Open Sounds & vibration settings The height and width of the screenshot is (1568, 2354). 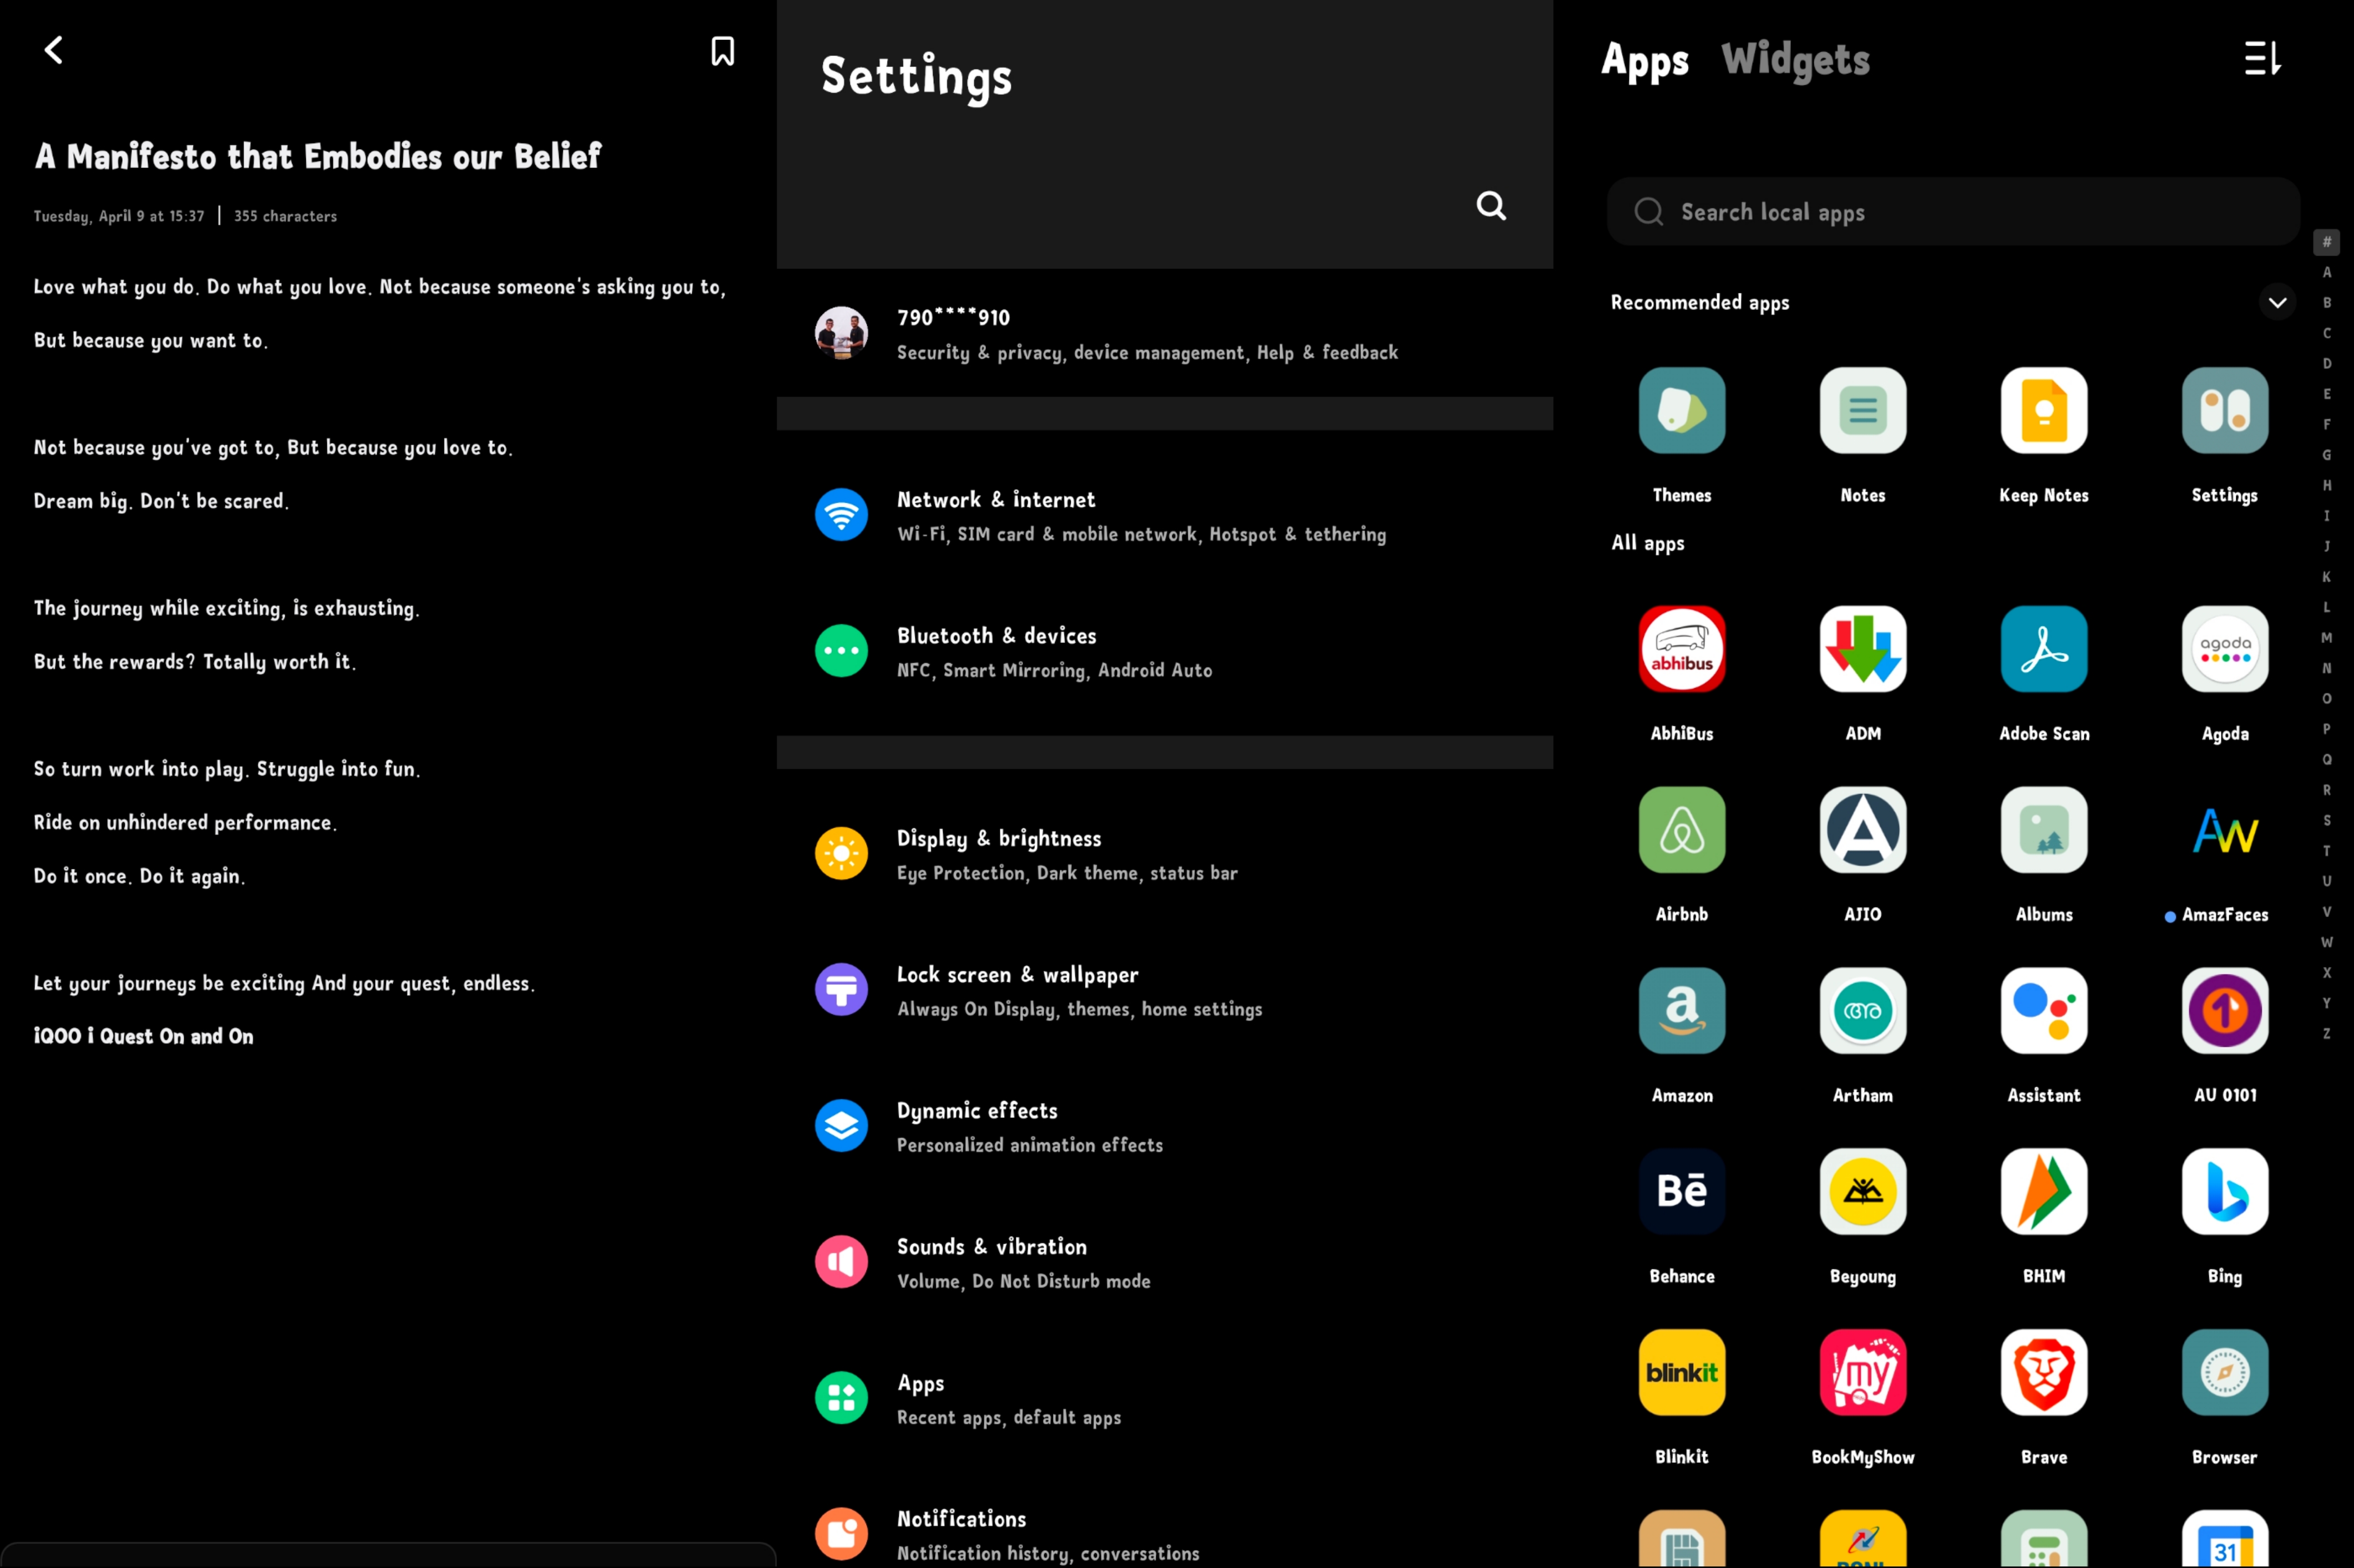click(1022, 1263)
